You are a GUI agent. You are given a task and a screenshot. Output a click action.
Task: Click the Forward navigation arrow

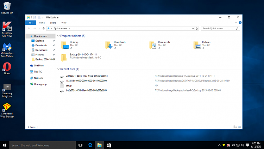point(35,28)
